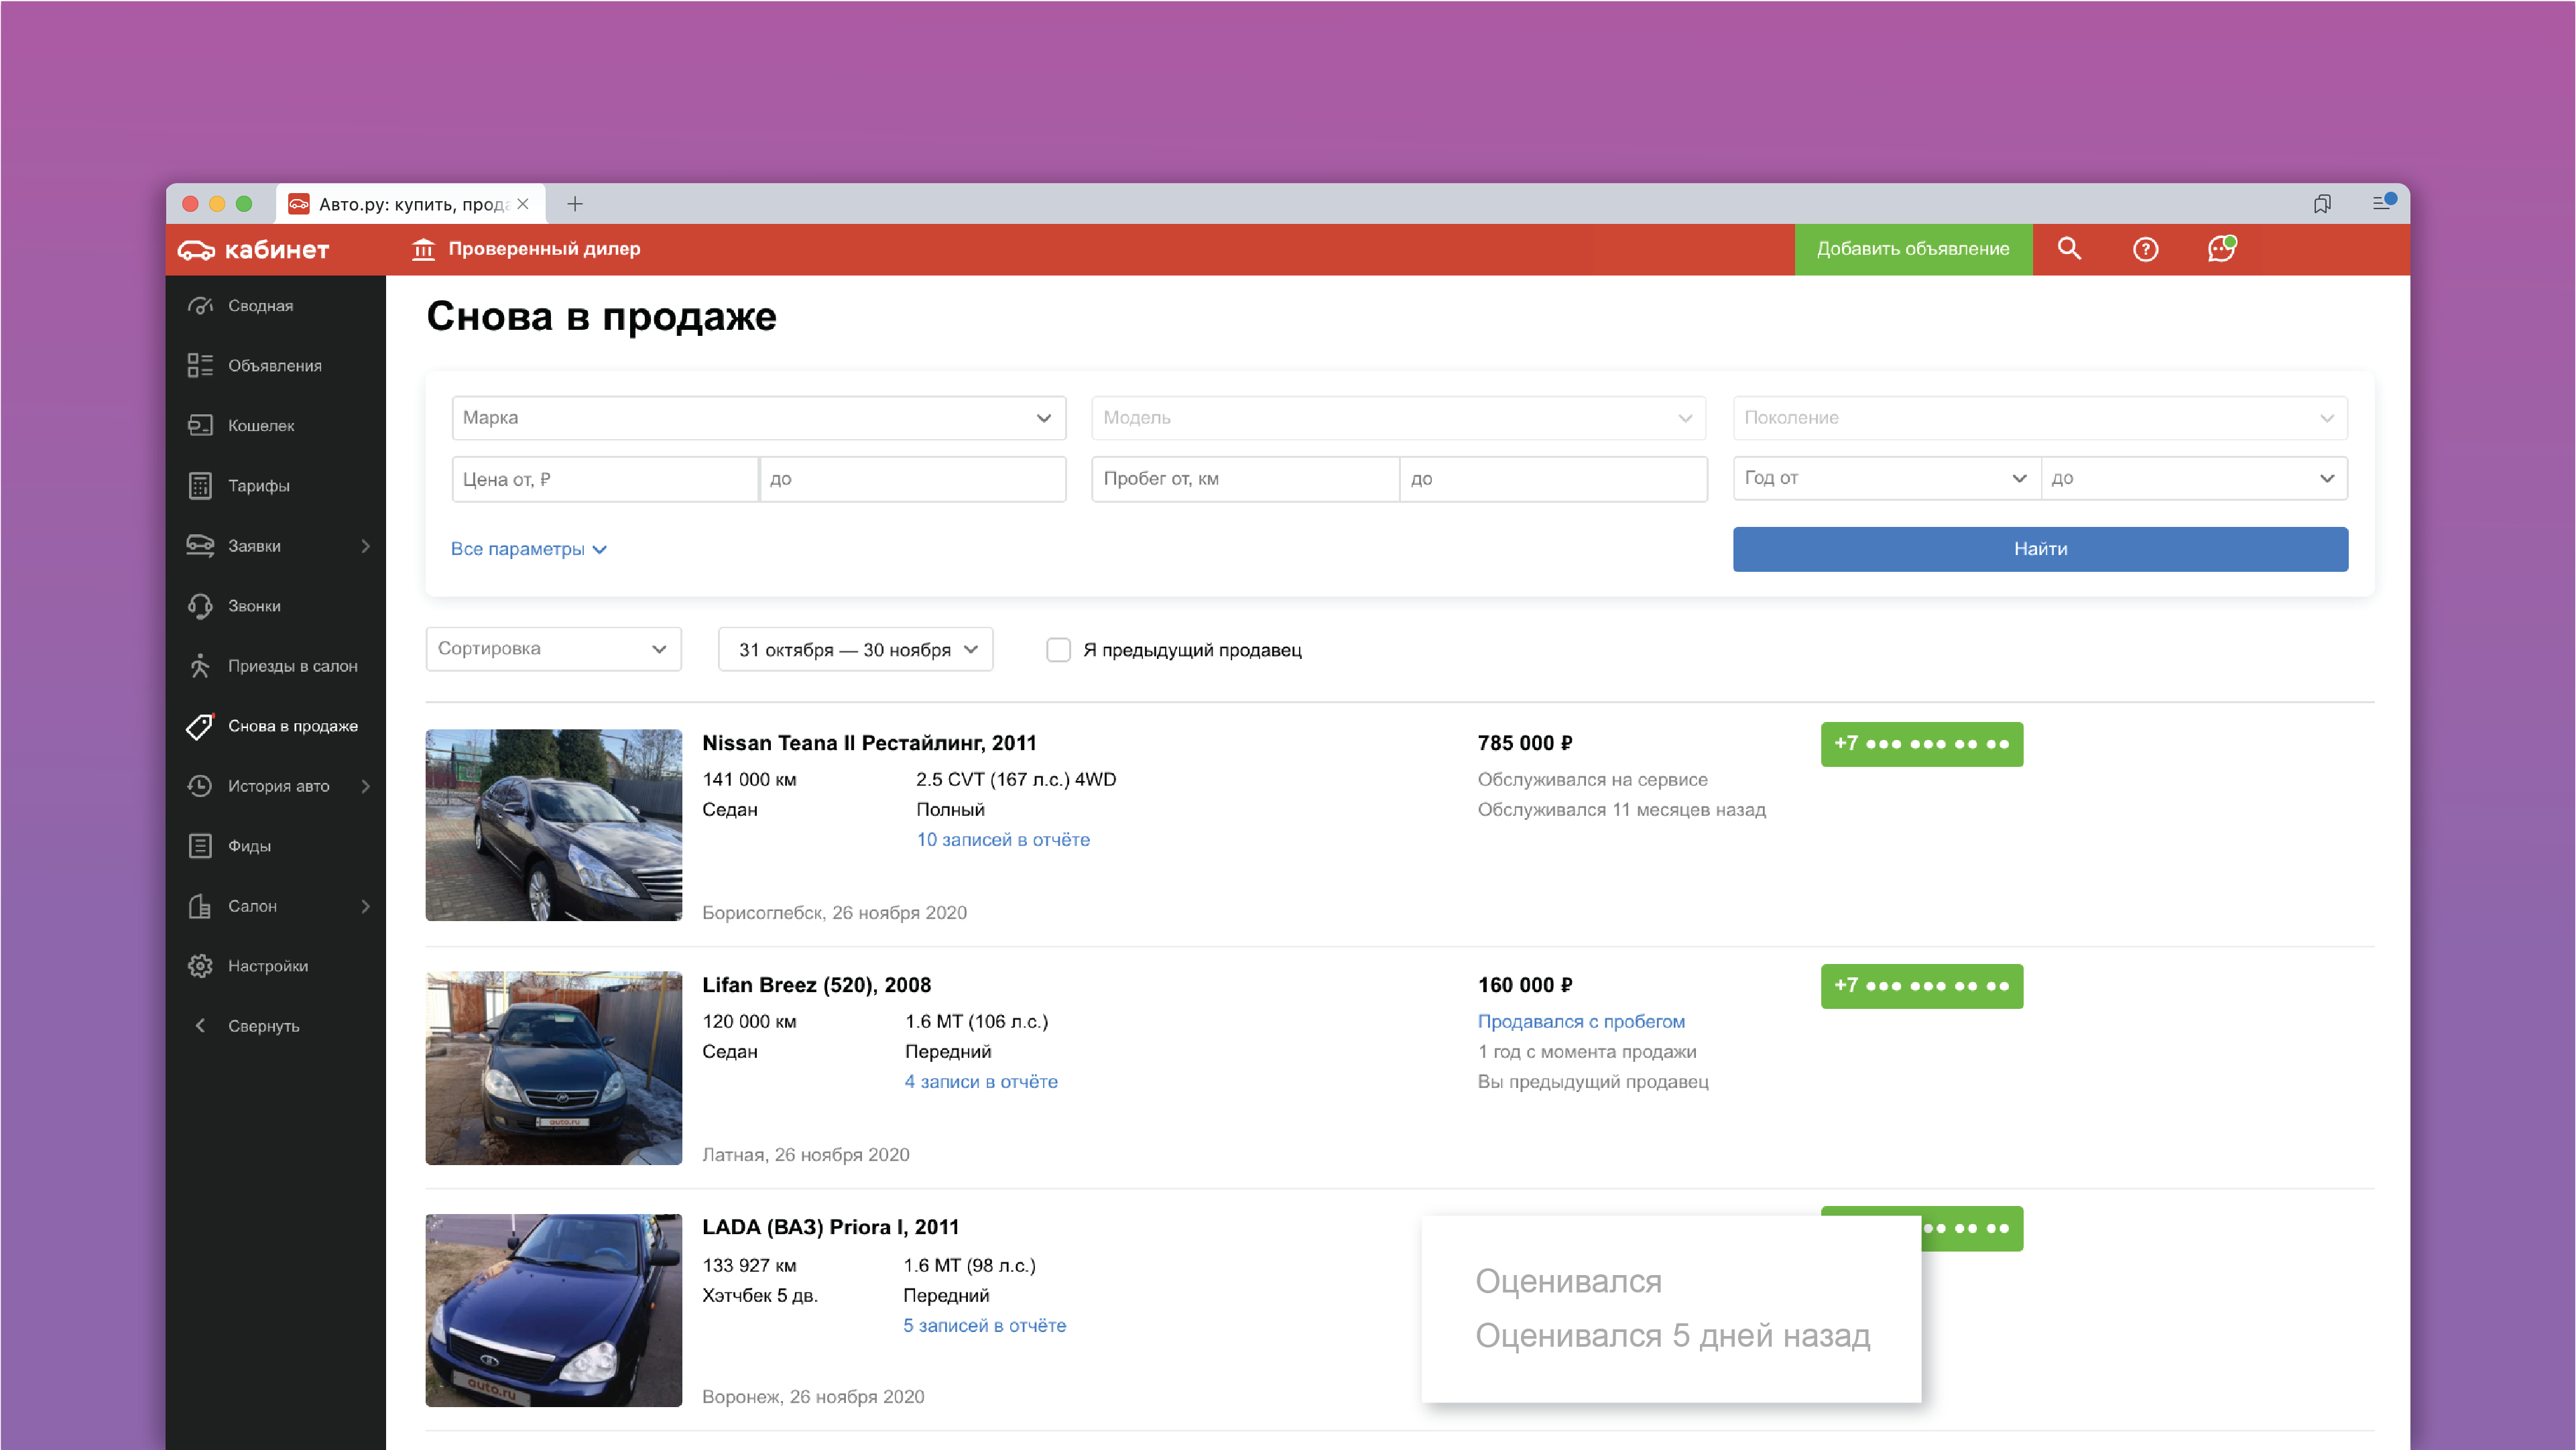This screenshot has height=1450, width=2576.
Task: Open 10 записей в отчёте link
Action: tap(1003, 840)
